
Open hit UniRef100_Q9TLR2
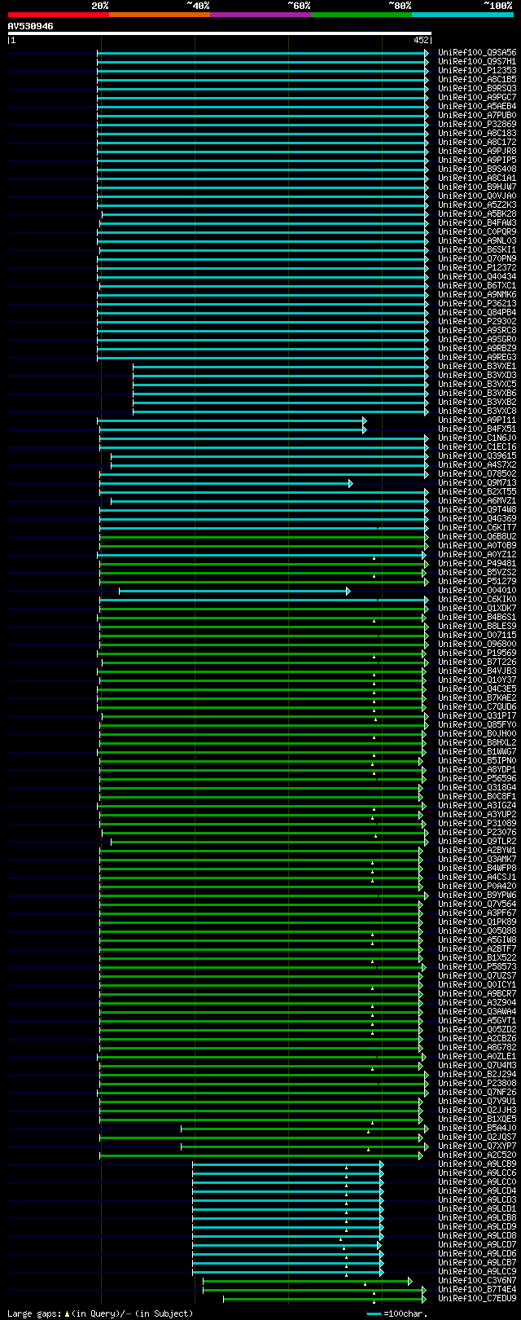(x=477, y=841)
